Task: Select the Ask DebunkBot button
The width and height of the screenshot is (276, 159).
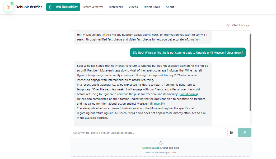Action: 63,7
